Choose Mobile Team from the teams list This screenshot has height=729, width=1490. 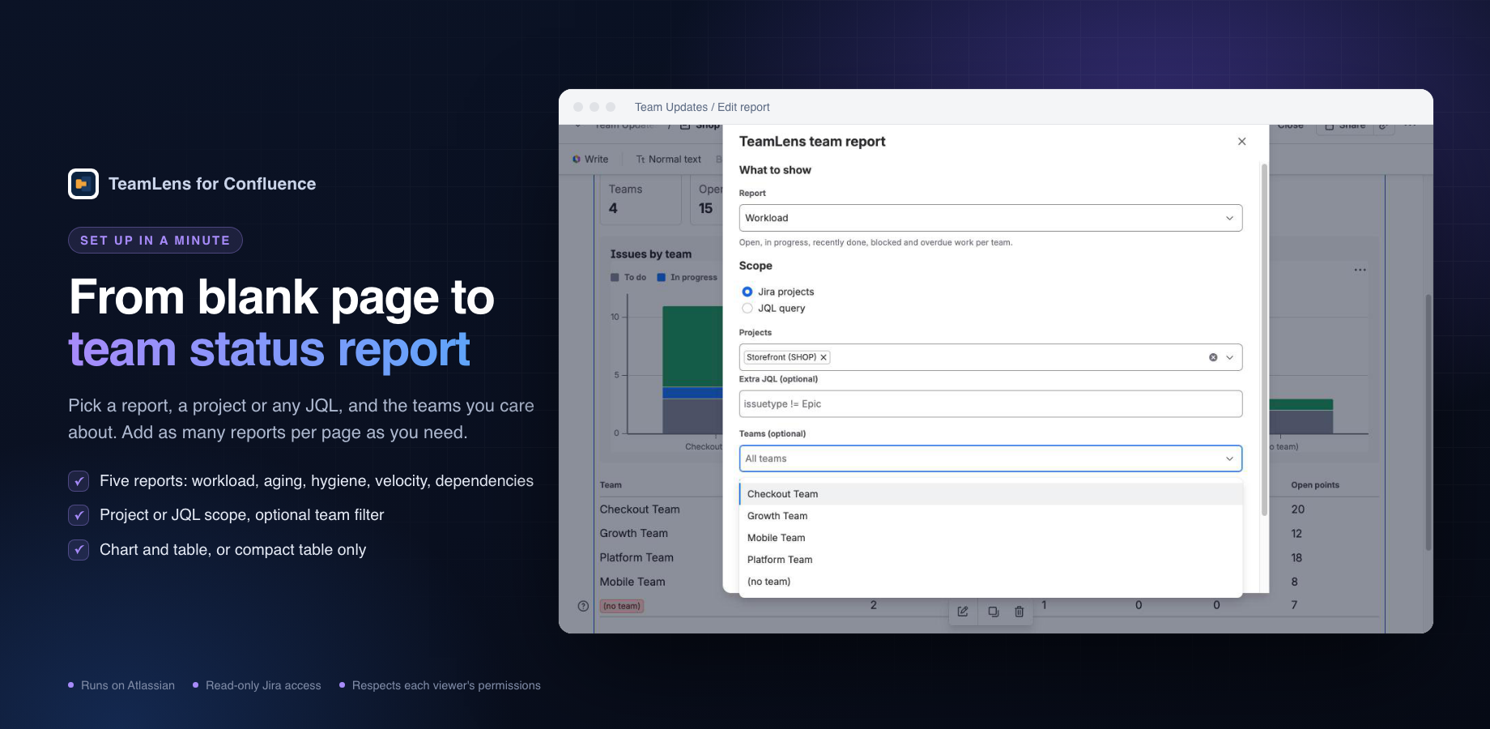click(990, 538)
